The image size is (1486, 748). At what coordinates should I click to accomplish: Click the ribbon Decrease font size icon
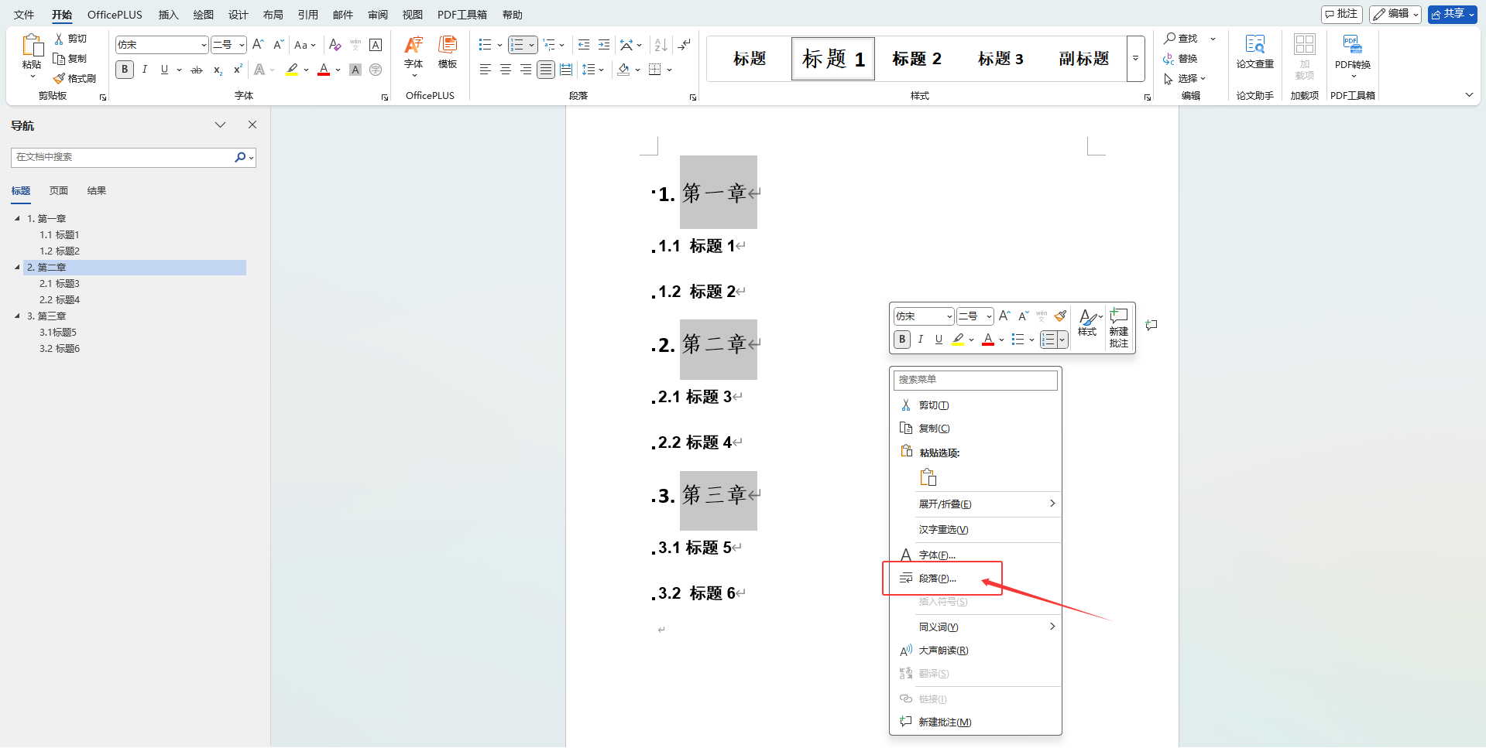point(279,45)
